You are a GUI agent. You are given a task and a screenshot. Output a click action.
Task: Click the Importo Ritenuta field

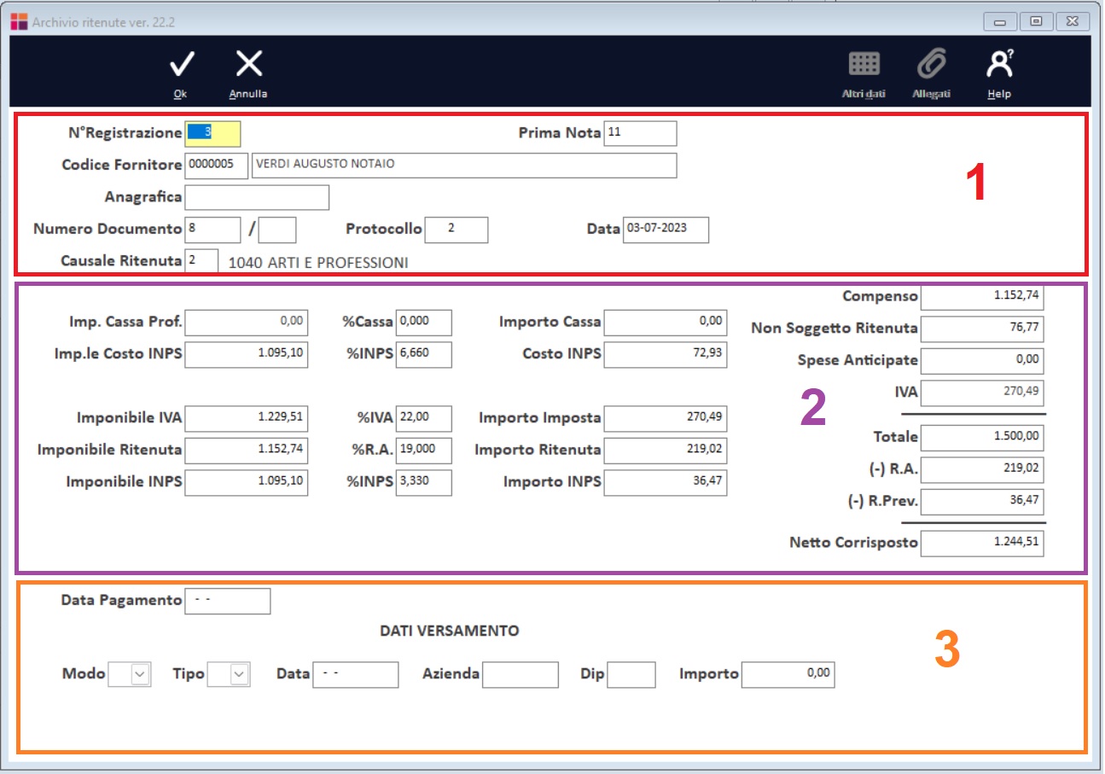pos(666,450)
